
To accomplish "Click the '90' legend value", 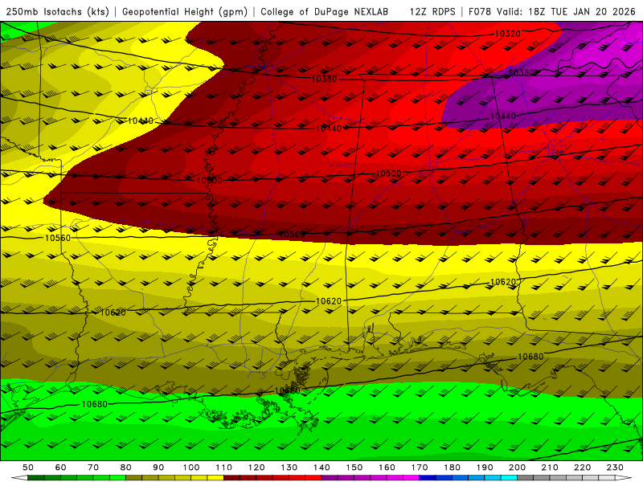I will pyautogui.click(x=158, y=468).
